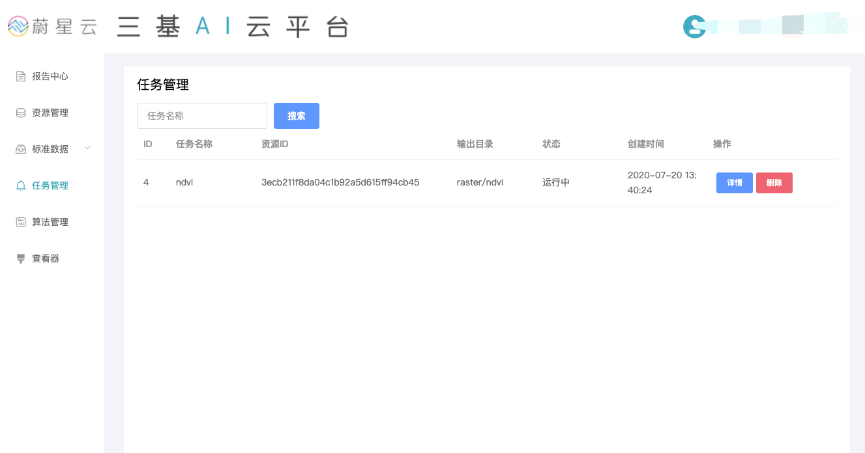Expand the 标准数据 submenu chevron
This screenshot has height=453, width=865.
click(87, 148)
